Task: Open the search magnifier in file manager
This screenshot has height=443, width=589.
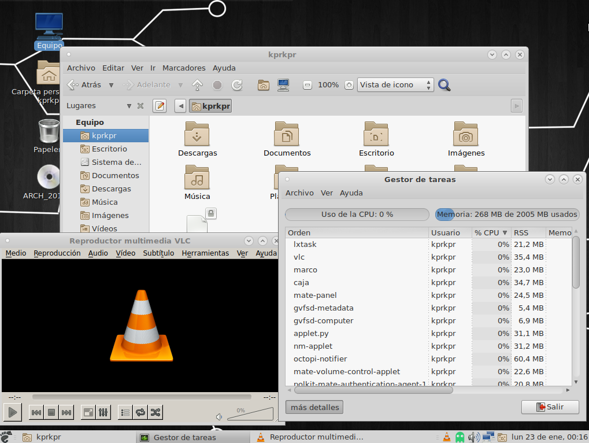Action: [x=444, y=85]
